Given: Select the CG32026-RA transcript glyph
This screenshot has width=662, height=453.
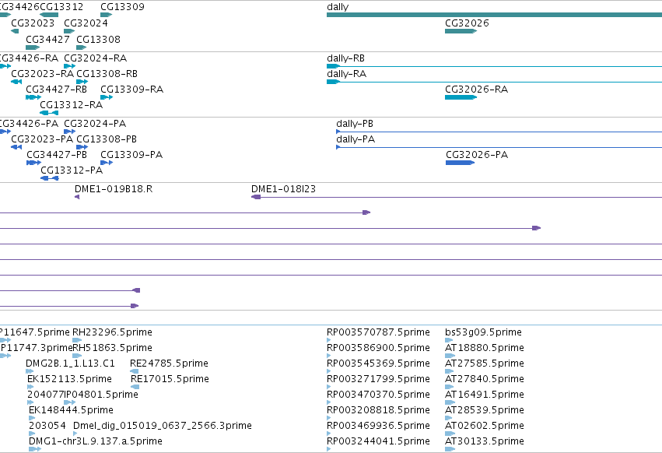Looking at the screenshot, I should click(461, 97).
